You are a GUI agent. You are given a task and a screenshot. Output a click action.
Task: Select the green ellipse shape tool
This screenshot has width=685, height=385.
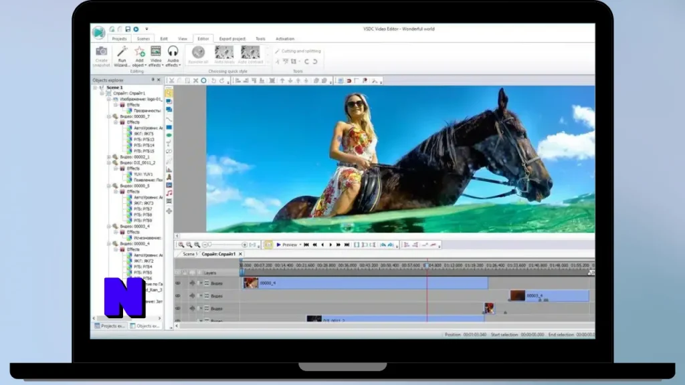pos(169,135)
